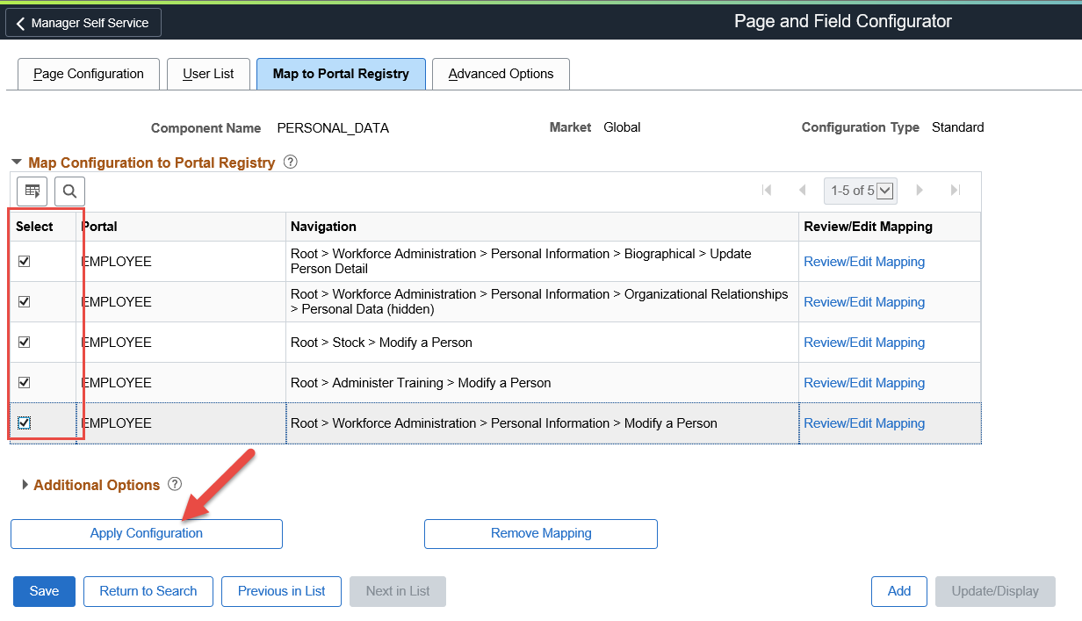This screenshot has height=621, width=1082.
Task: Uncheck Update Person Detail row checkbox
Action: click(x=25, y=262)
